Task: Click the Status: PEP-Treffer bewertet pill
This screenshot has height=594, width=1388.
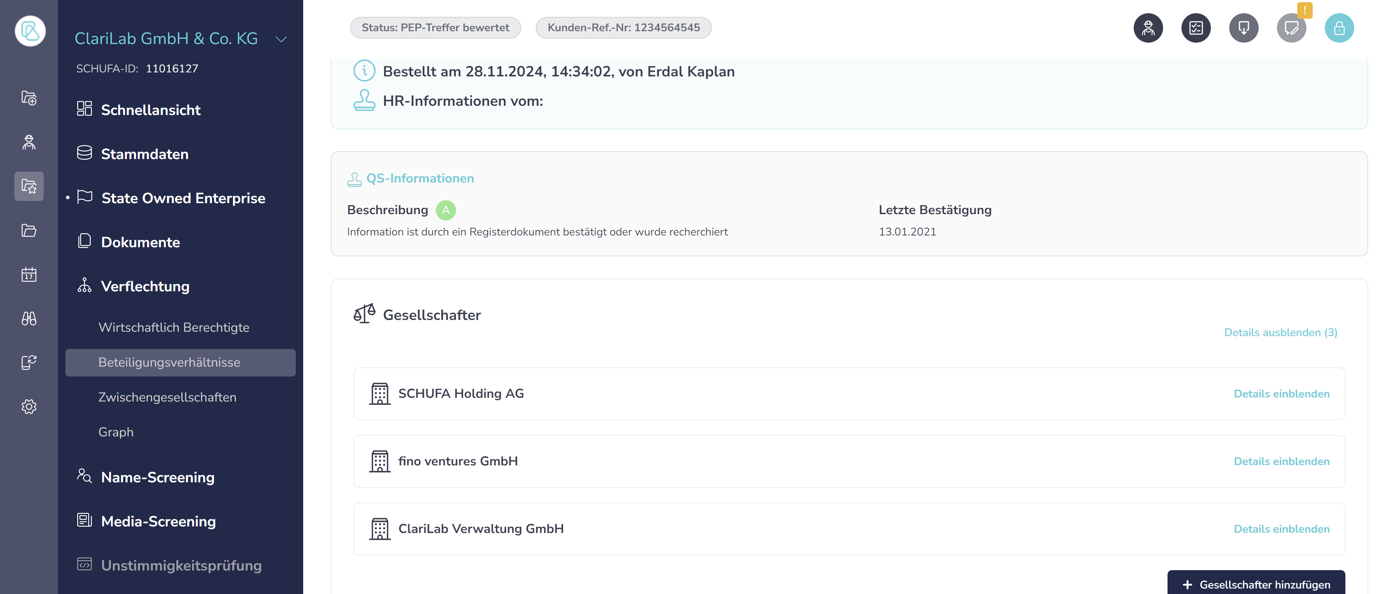Action: [435, 28]
